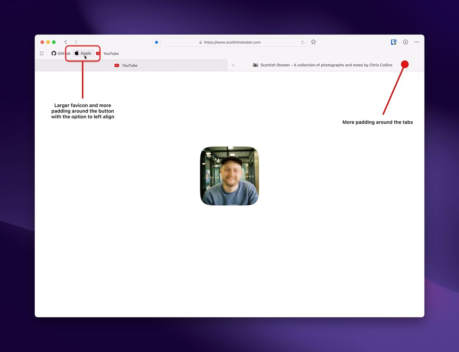Open the password manager extension icon
This screenshot has width=459, height=352.
[x=394, y=42]
